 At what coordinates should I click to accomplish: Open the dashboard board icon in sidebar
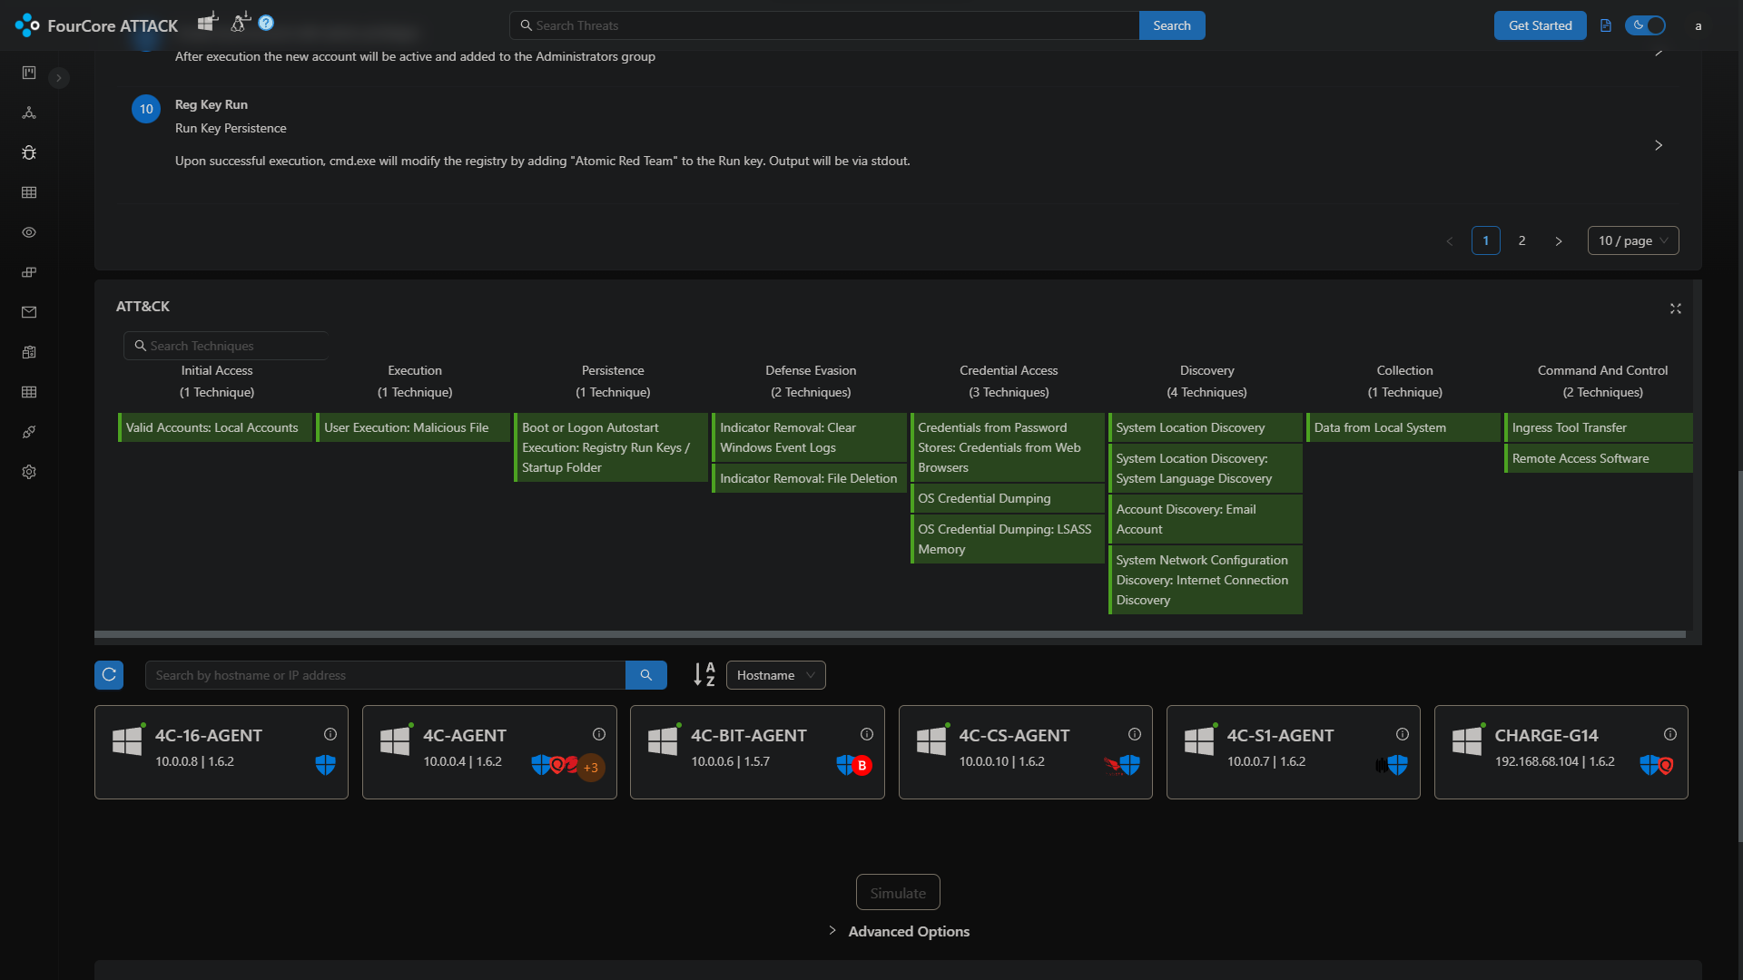pyautogui.click(x=29, y=73)
